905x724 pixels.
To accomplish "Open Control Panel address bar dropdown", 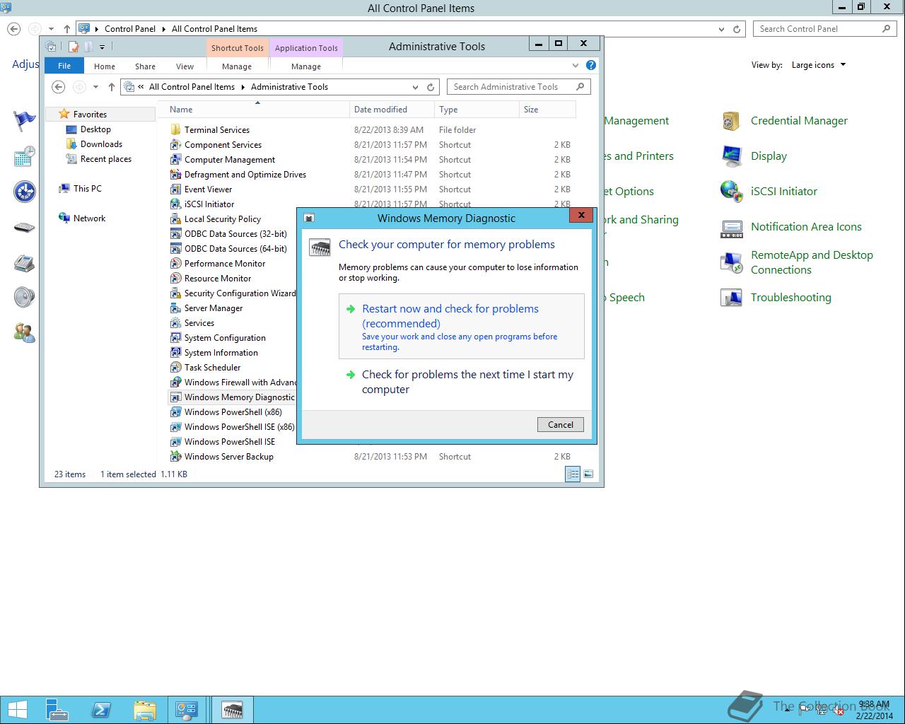I will click(721, 29).
